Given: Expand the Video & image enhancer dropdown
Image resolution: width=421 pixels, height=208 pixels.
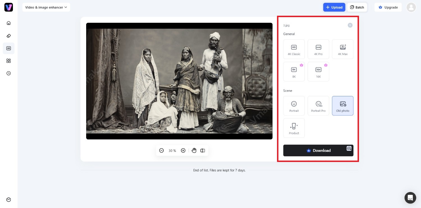Looking at the screenshot, I should click(46, 7).
